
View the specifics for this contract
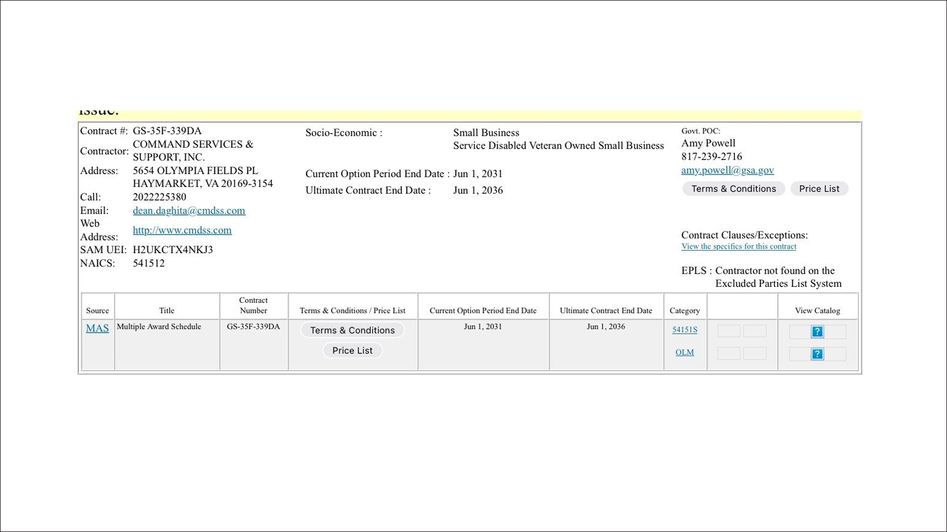pos(738,246)
